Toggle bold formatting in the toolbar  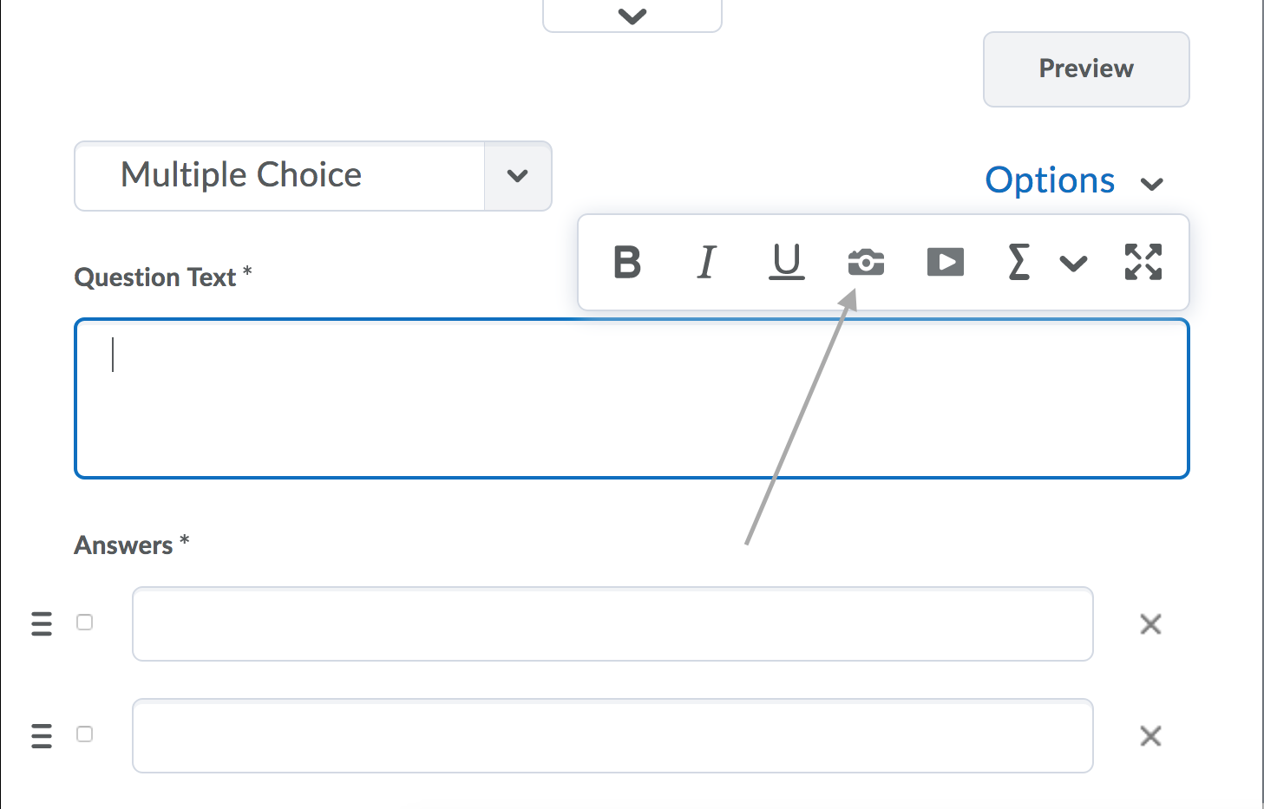click(x=627, y=262)
